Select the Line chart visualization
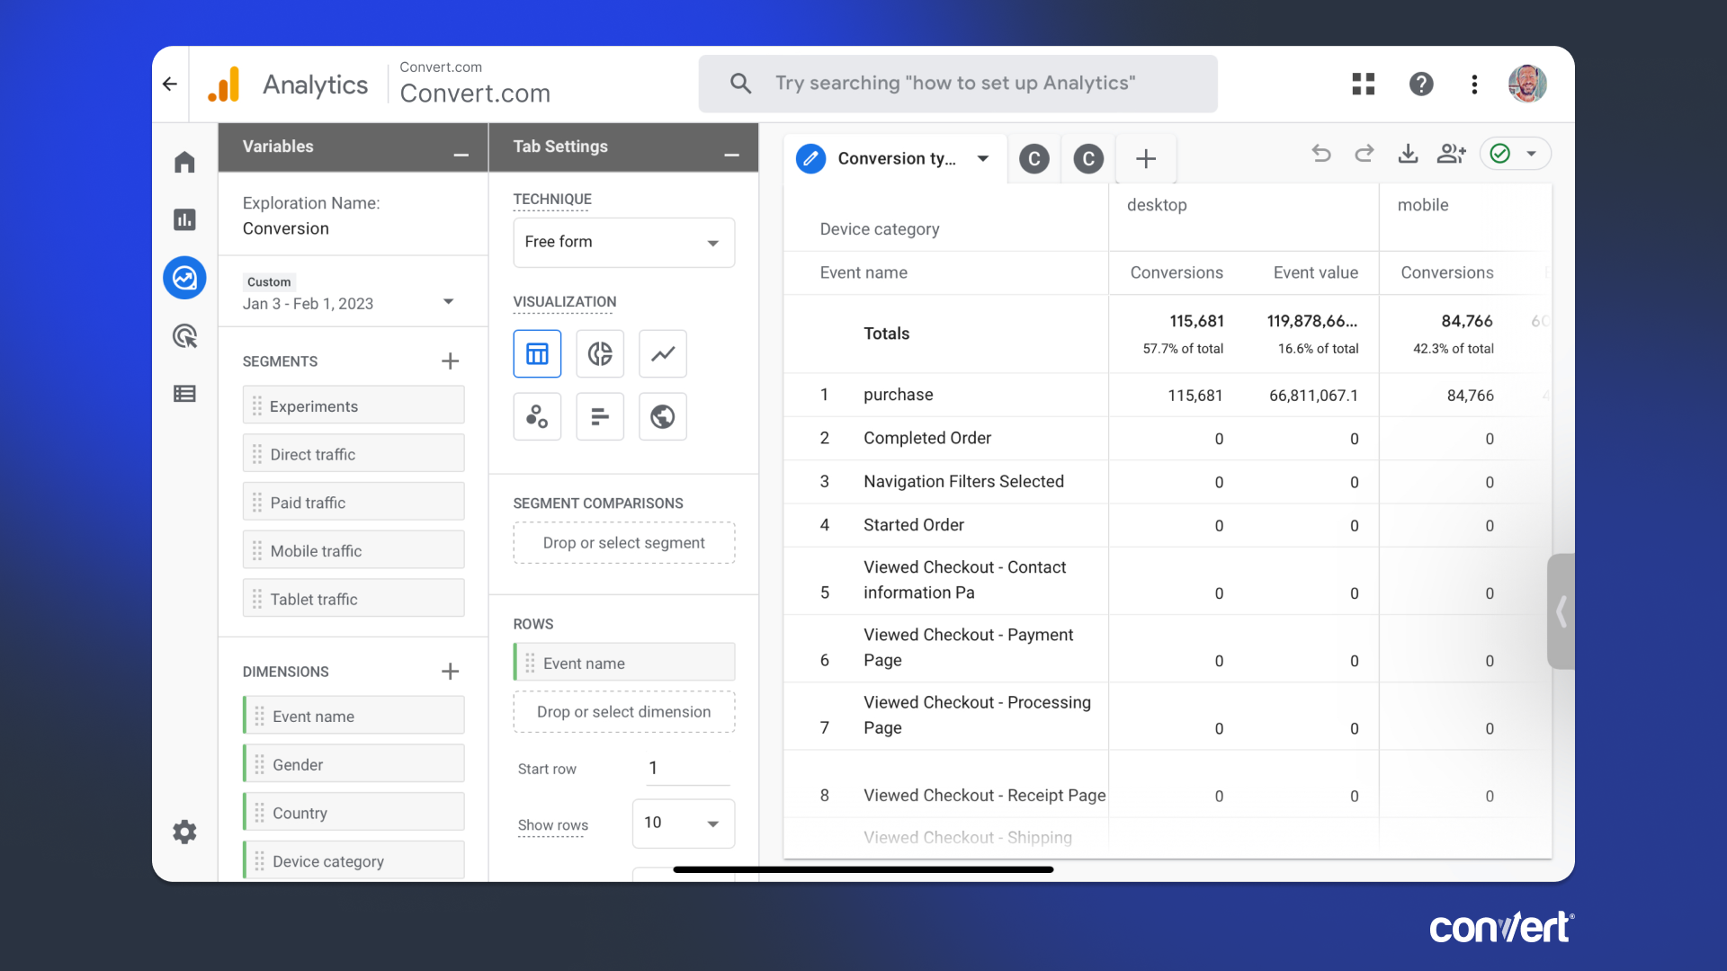This screenshot has width=1727, height=971. (x=663, y=353)
